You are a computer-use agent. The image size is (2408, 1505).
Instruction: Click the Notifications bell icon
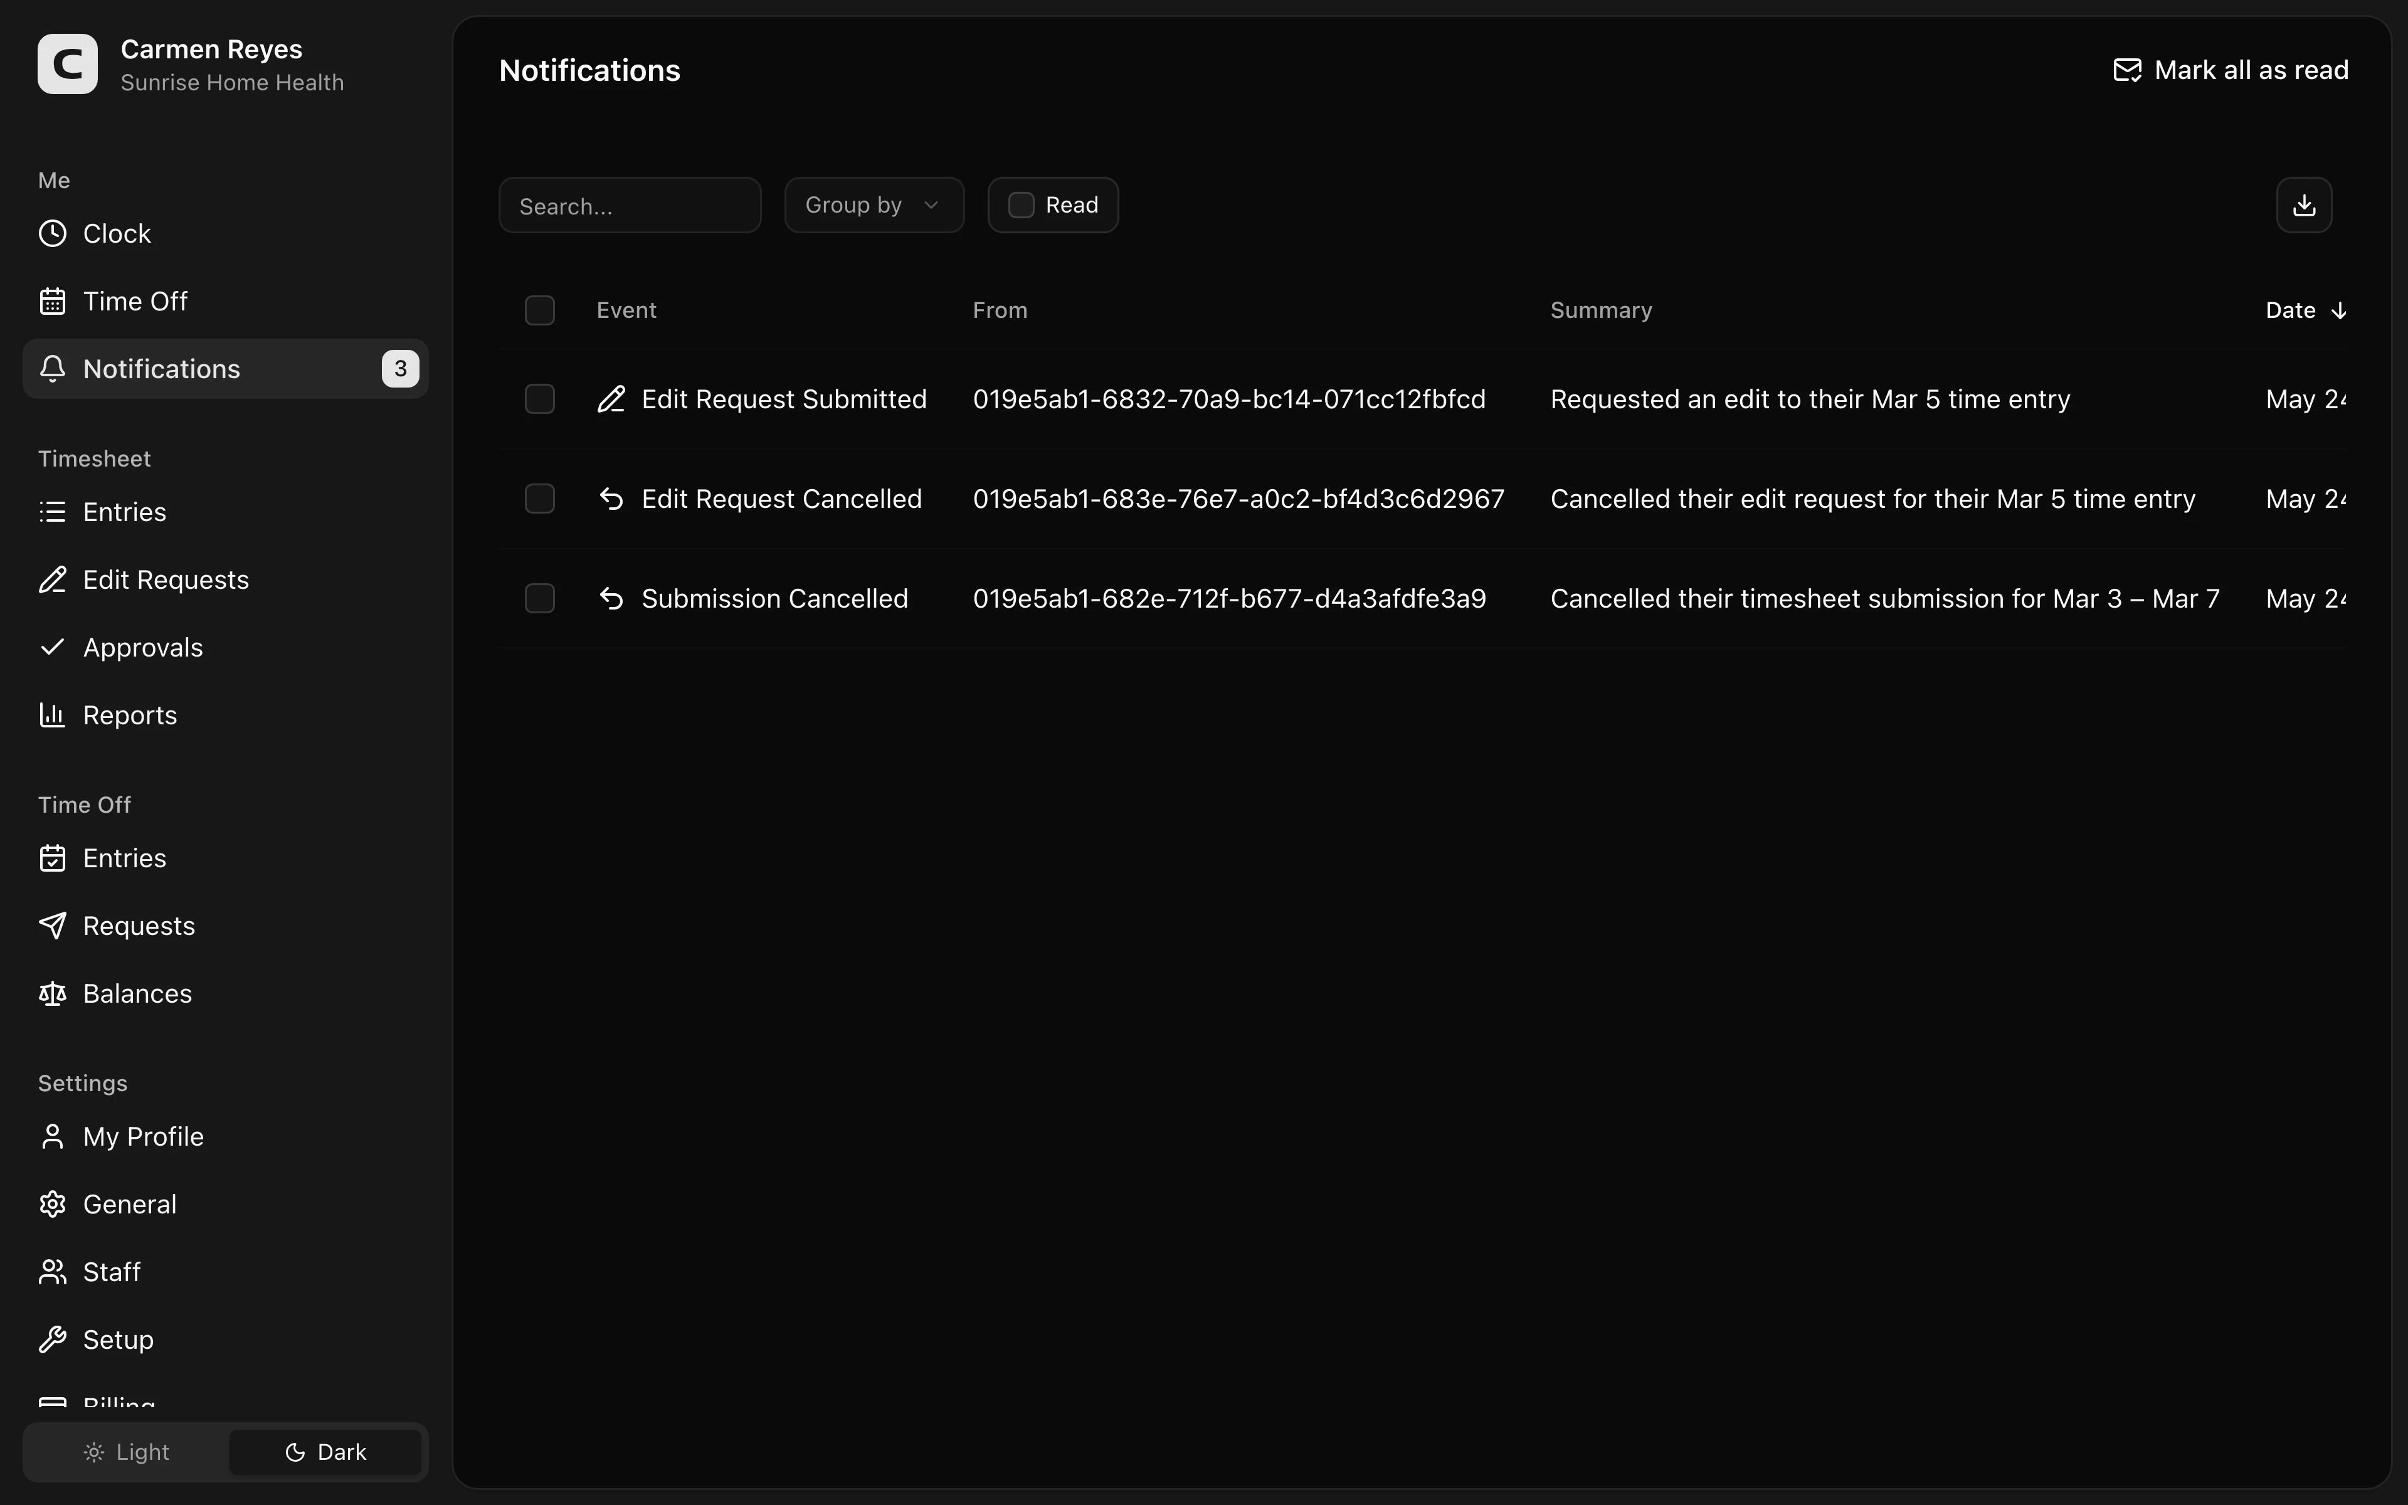click(x=53, y=368)
